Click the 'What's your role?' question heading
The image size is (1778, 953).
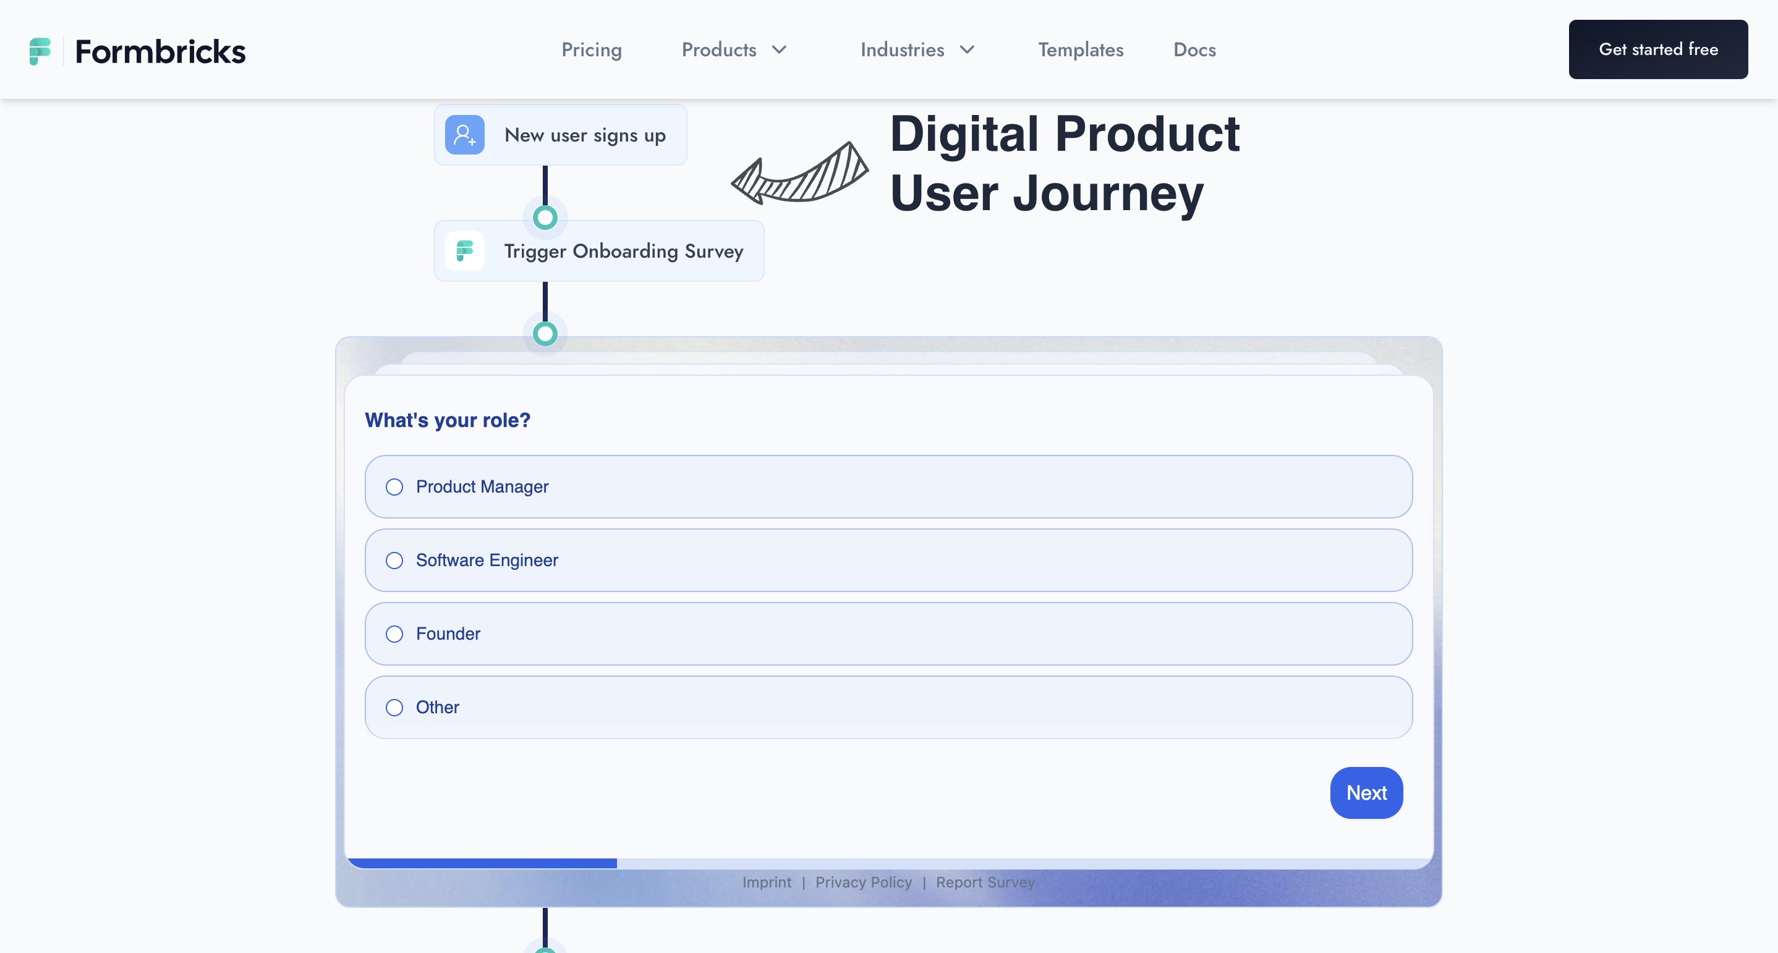click(447, 420)
